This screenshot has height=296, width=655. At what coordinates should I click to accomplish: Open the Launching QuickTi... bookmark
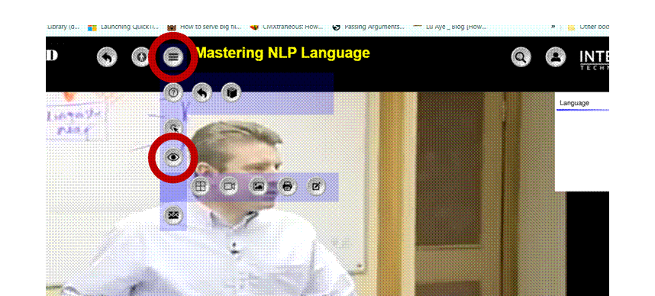[x=123, y=27]
